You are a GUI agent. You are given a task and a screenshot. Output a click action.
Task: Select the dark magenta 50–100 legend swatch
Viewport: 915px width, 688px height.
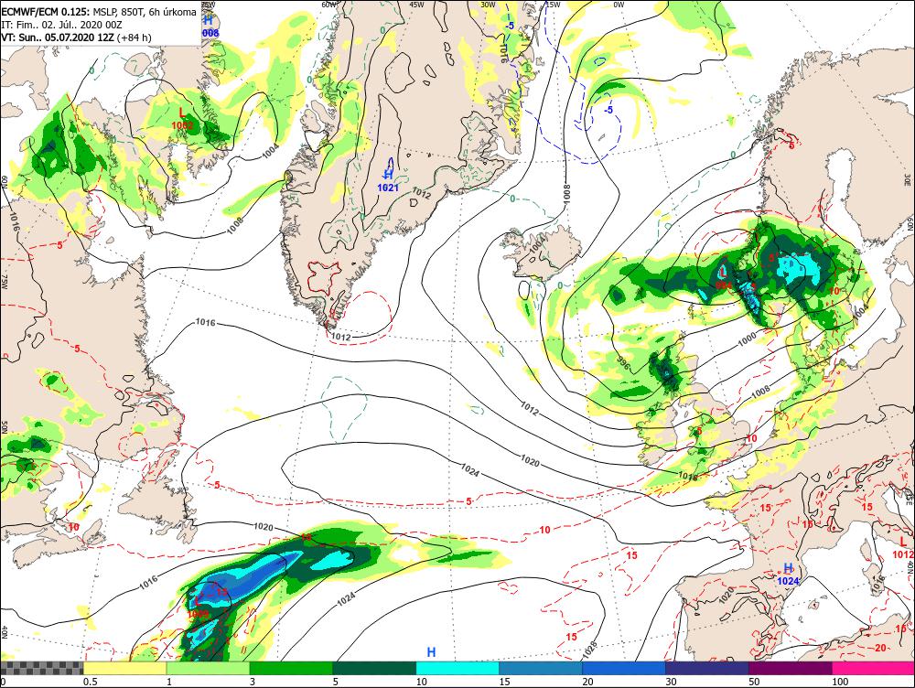[791, 668]
